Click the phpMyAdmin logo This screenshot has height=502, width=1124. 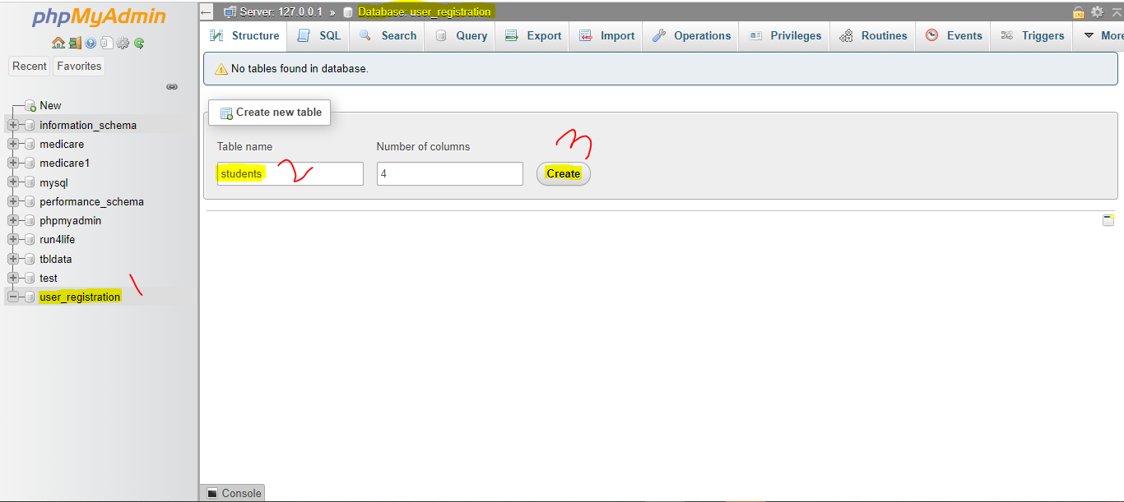99,17
